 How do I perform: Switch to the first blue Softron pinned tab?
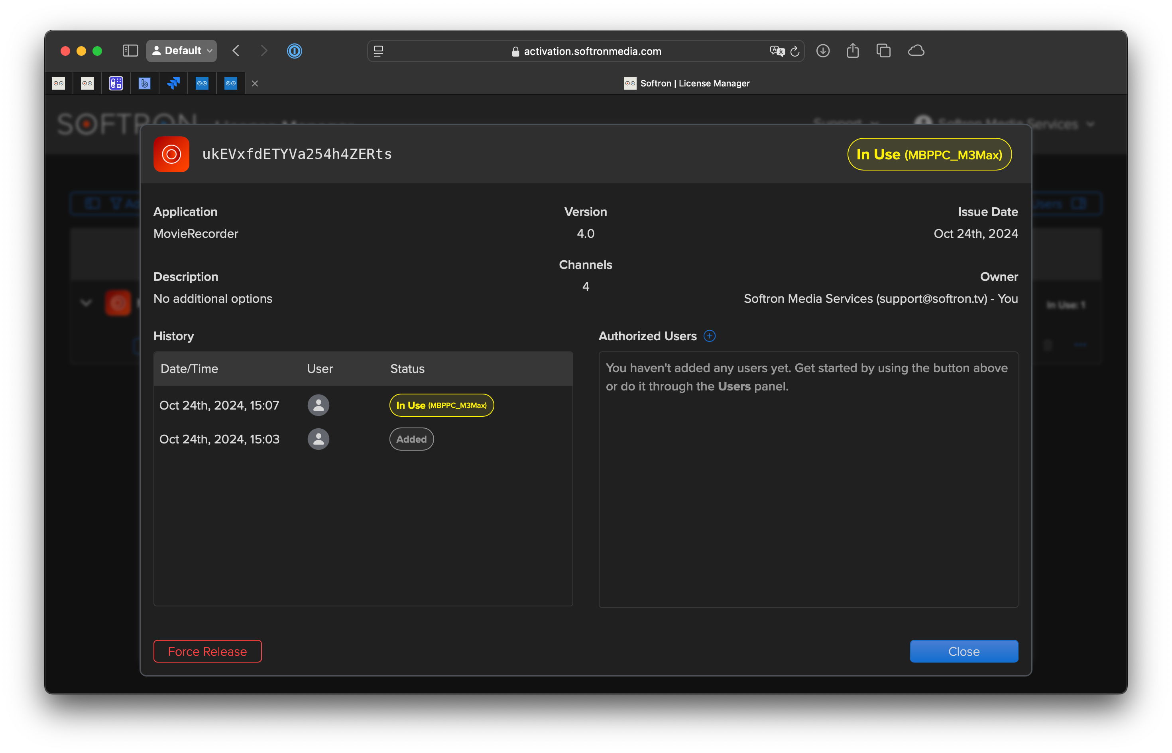(202, 83)
